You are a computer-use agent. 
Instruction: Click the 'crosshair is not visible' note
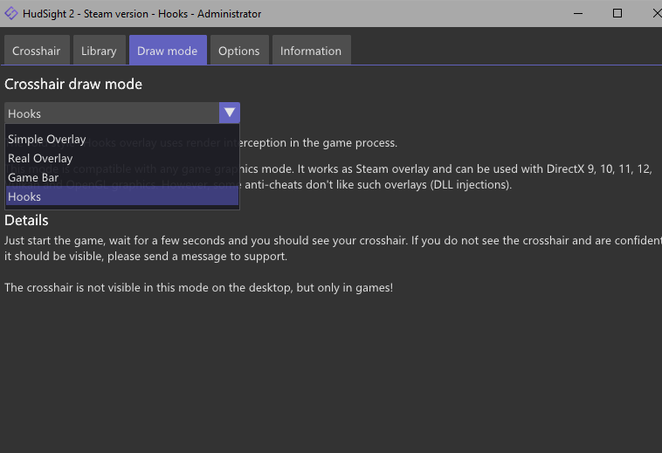click(198, 288)
